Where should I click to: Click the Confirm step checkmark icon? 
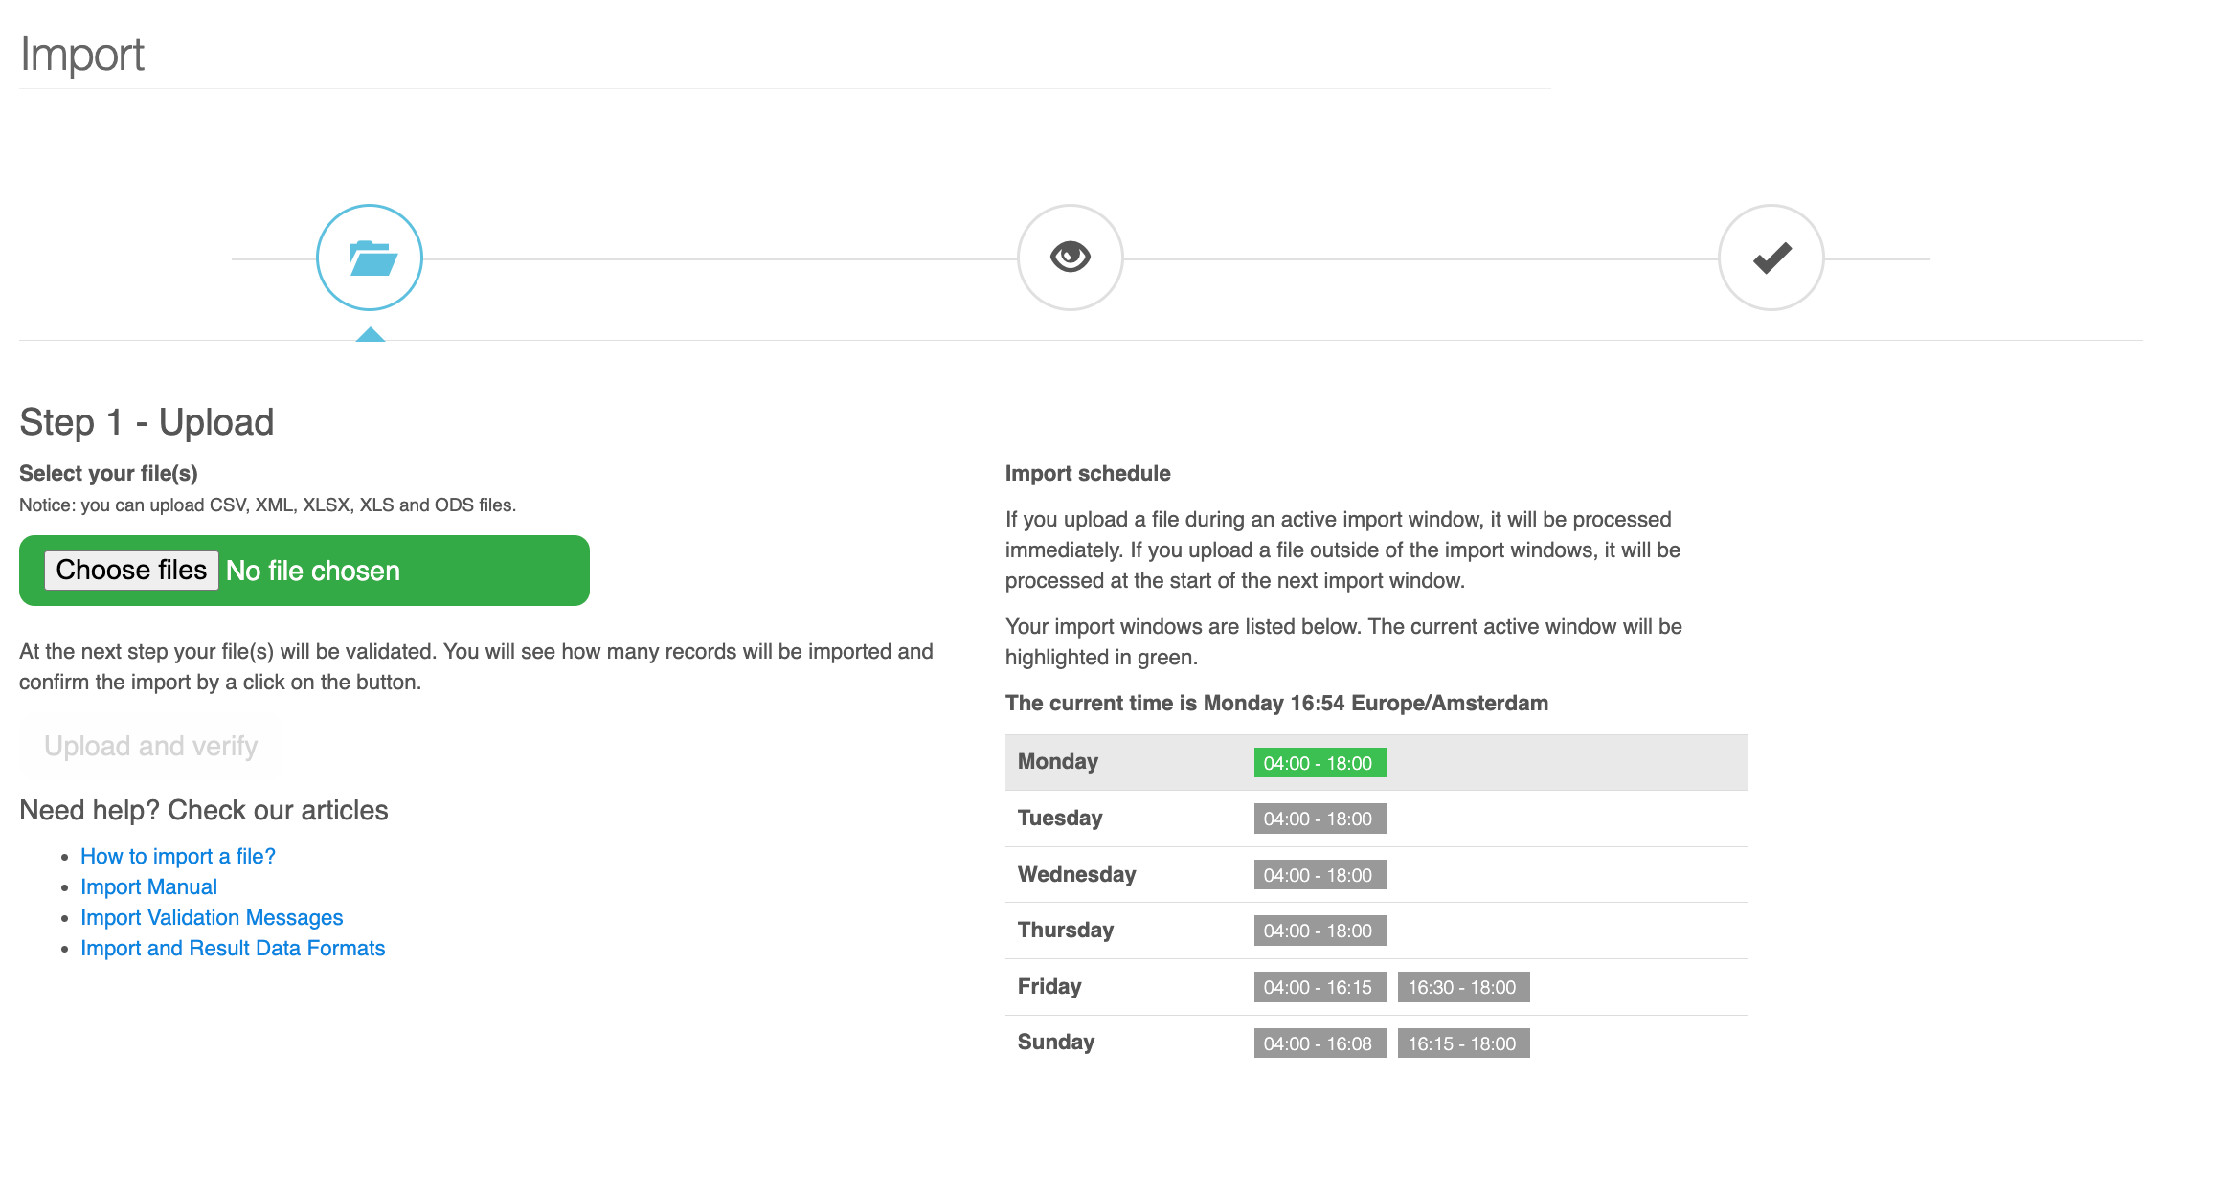coord(1771,258)
